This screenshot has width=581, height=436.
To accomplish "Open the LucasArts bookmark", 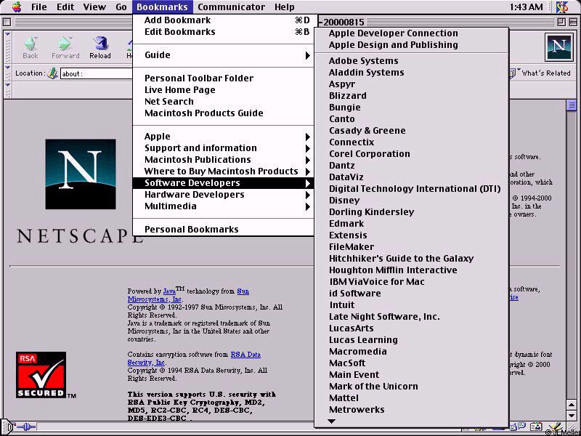I will (x=411, y=328).
